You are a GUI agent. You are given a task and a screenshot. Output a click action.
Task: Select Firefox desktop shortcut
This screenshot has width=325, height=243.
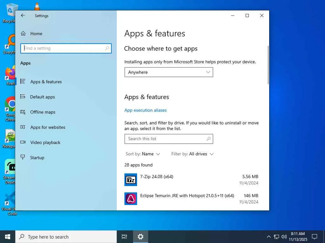pyautogui.click(x=10, y=75)
